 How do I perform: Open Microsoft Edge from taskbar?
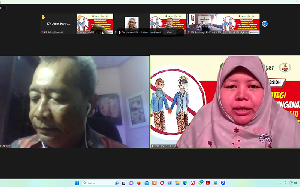pos(185,183)
